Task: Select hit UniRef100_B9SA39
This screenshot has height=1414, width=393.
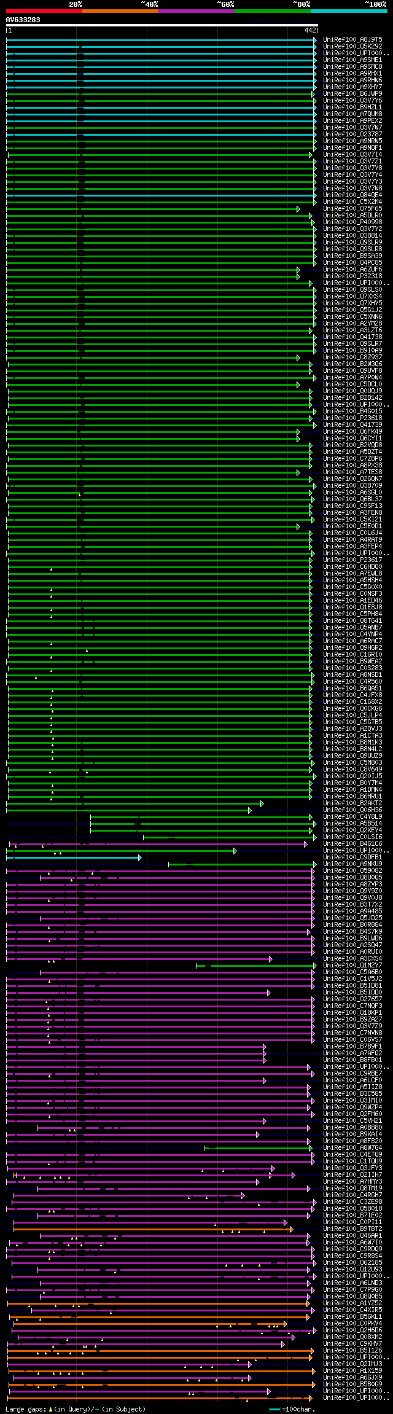Action: [x=352, y=256]
